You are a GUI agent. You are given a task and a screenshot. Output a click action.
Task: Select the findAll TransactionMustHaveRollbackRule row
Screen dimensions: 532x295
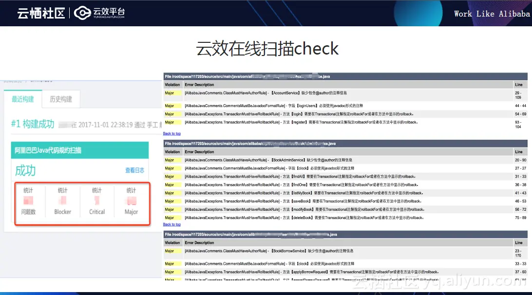tap(345, 177)
